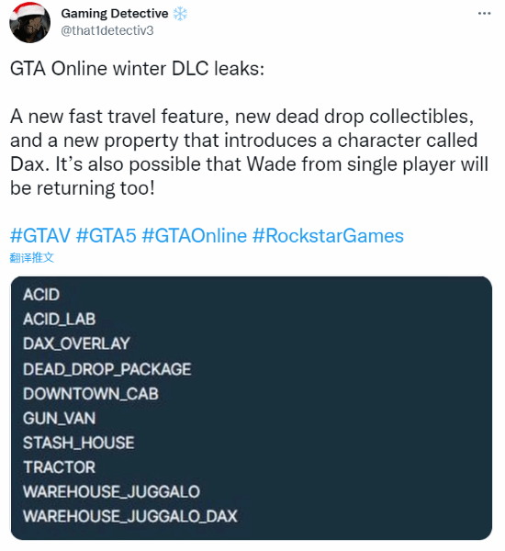
Task: Click the ACID_LAB line in the image
Action: tap(60, 319)
